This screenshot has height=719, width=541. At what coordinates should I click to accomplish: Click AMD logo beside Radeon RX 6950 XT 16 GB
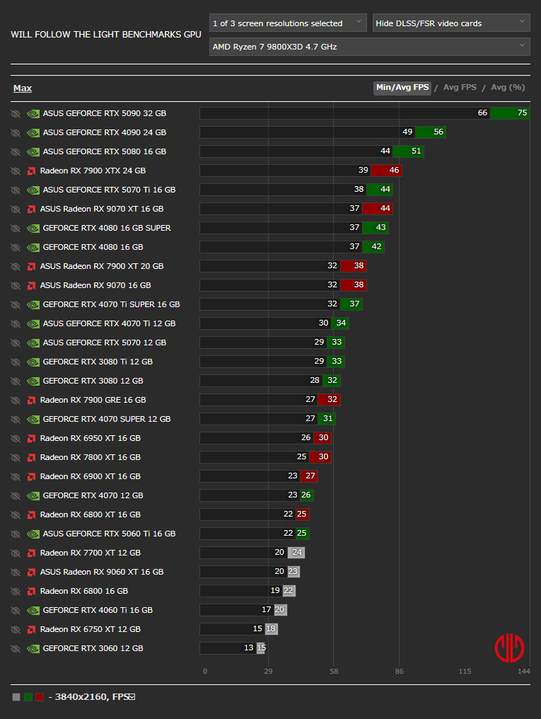pos(32,439)
